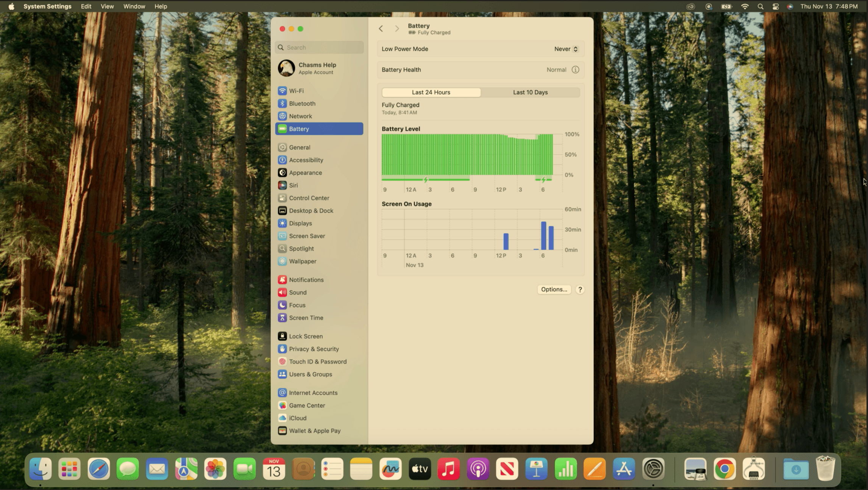This screenshot has width=868, height=490.
Task: Switch to Last 10 Days view
Action: tap(530, 92)
